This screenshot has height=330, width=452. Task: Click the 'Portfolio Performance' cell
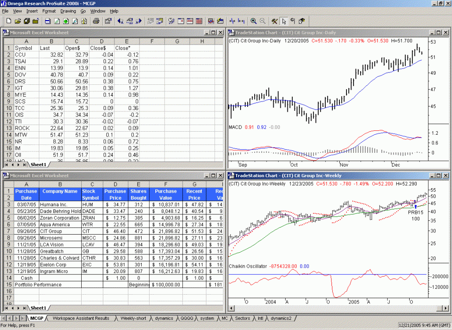[x=38, y=284]
